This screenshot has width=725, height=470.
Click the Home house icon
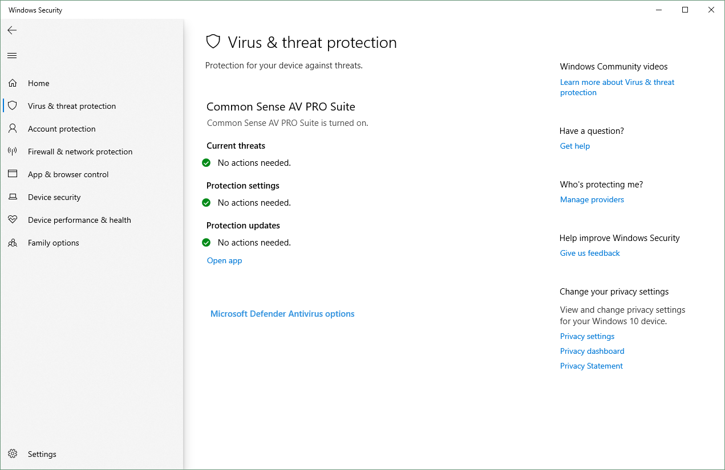[x=13, y=83]
